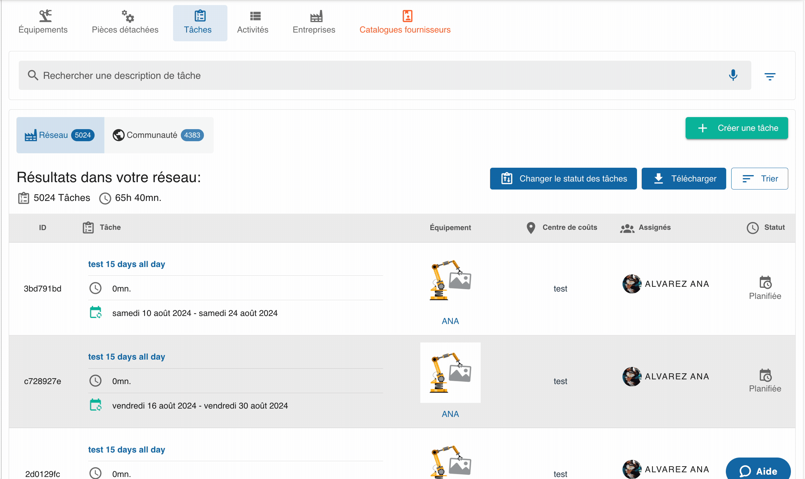The width and height of the screenshot is (805, 479).
Task: Open the Catalogues fournisseurs tab
Action: tap(405, 22)
